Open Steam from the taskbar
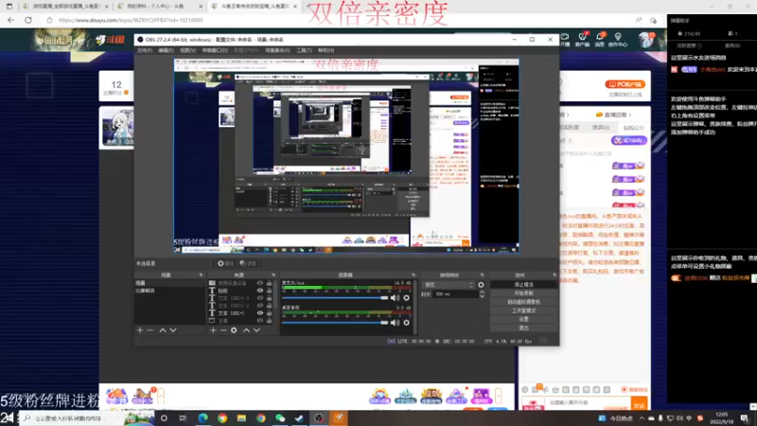Image resolution: width=757 pixels, height=426 pixels. click(x=299, y=418)
